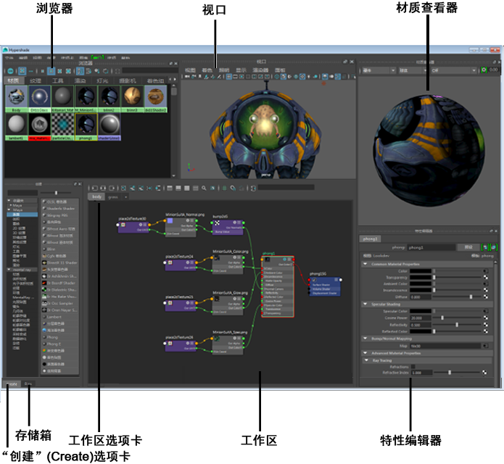Select the Body material swatch in the browser
The height and width of the screenshot is (464, 504).
pos(17,99)
